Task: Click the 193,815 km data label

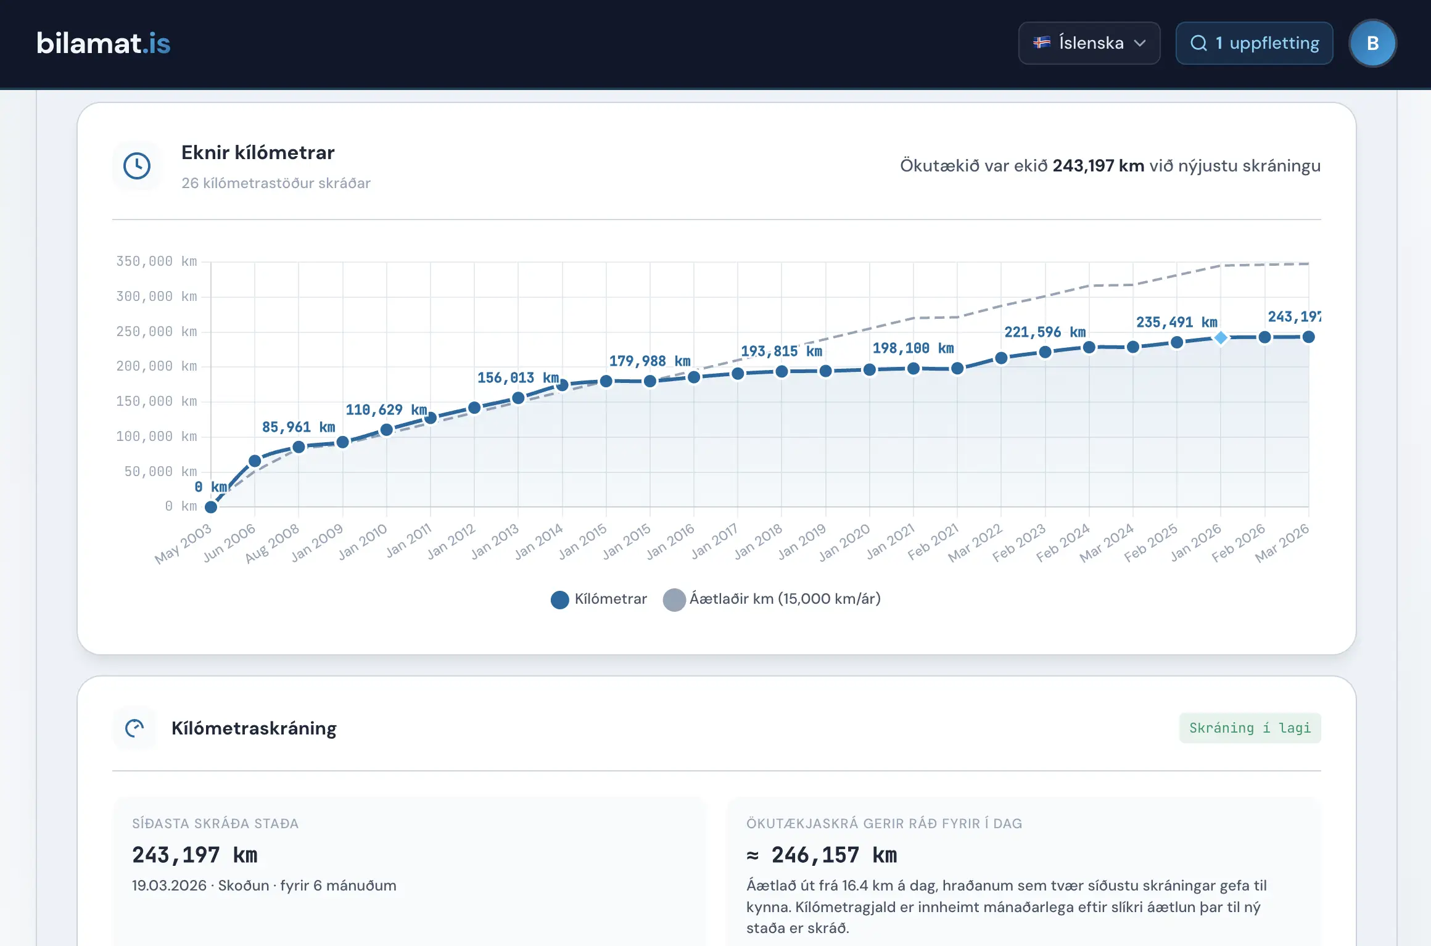Action: tap(781, 352)
